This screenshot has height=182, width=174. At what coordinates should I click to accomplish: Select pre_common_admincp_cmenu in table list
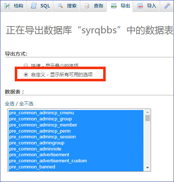point(76,113)
